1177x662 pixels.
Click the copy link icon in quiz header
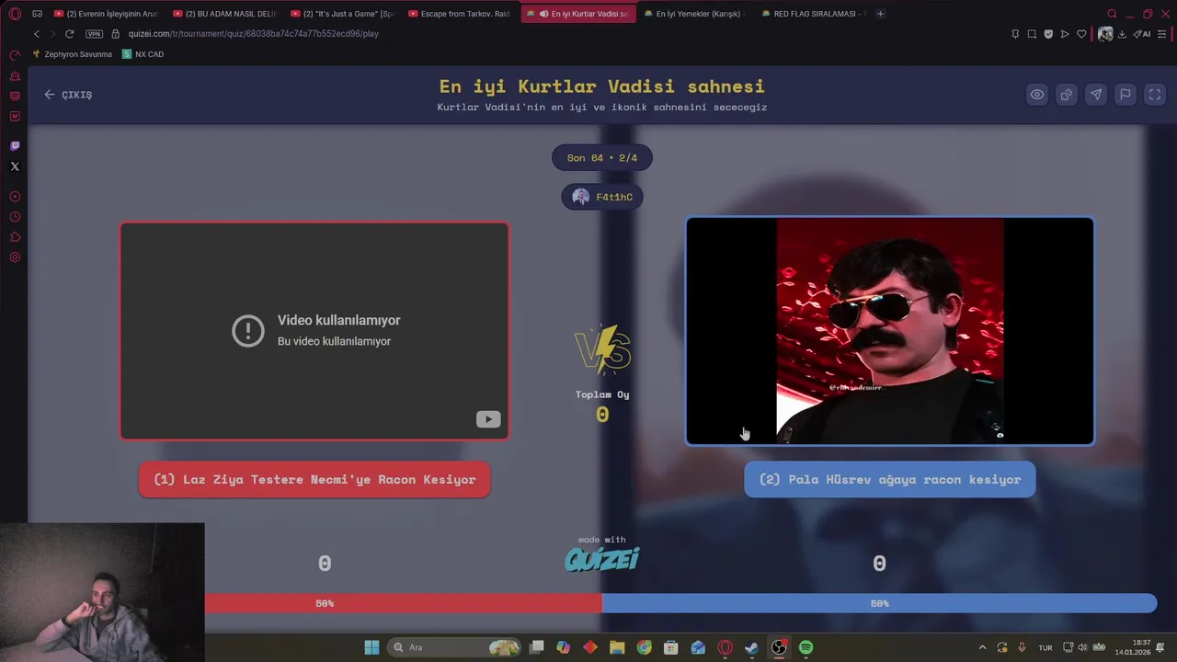point(1067,95)
